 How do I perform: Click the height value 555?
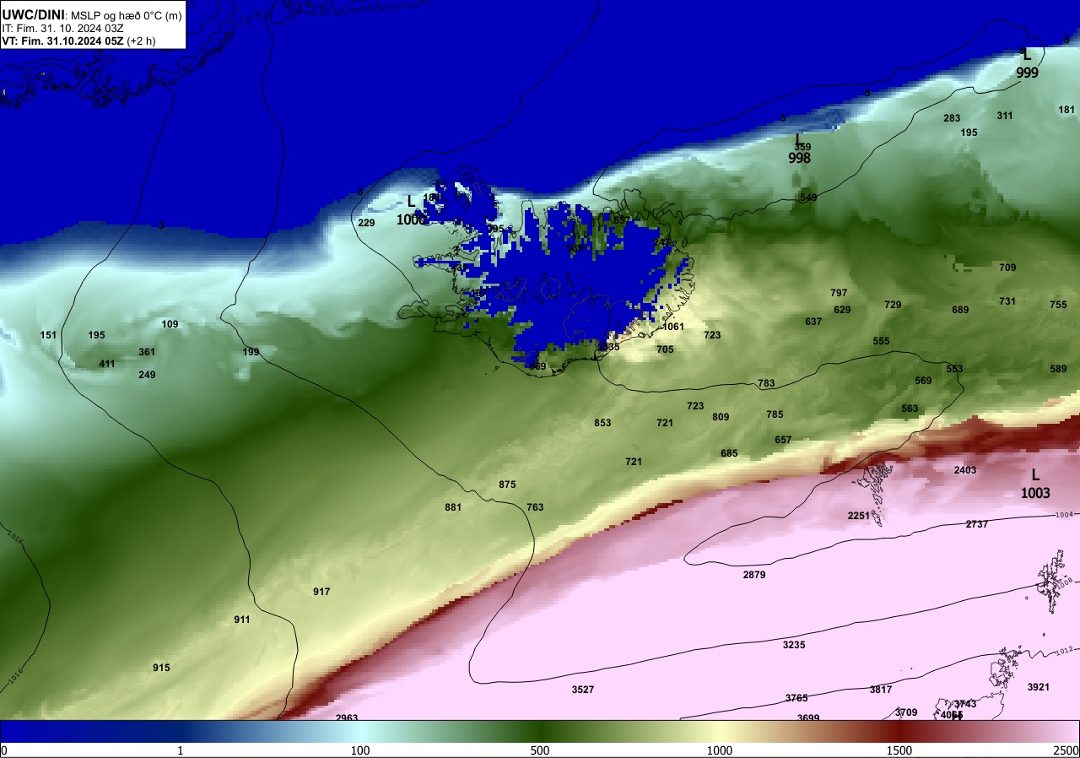click(x=881, y=341)
